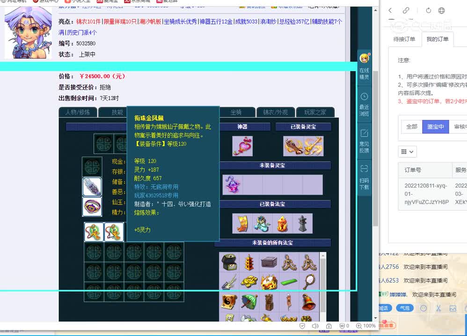Viewport: 467px width, 336px height.
Task: Select the orange pagoda 法宝 icon
Action: [249, 262]
